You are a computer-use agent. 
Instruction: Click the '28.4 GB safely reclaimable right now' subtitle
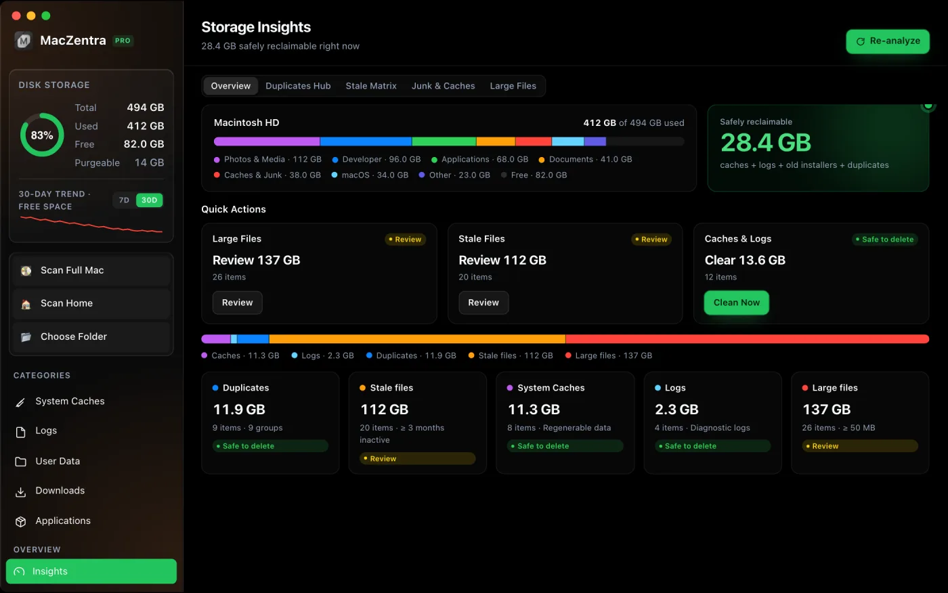pos(280,46)
